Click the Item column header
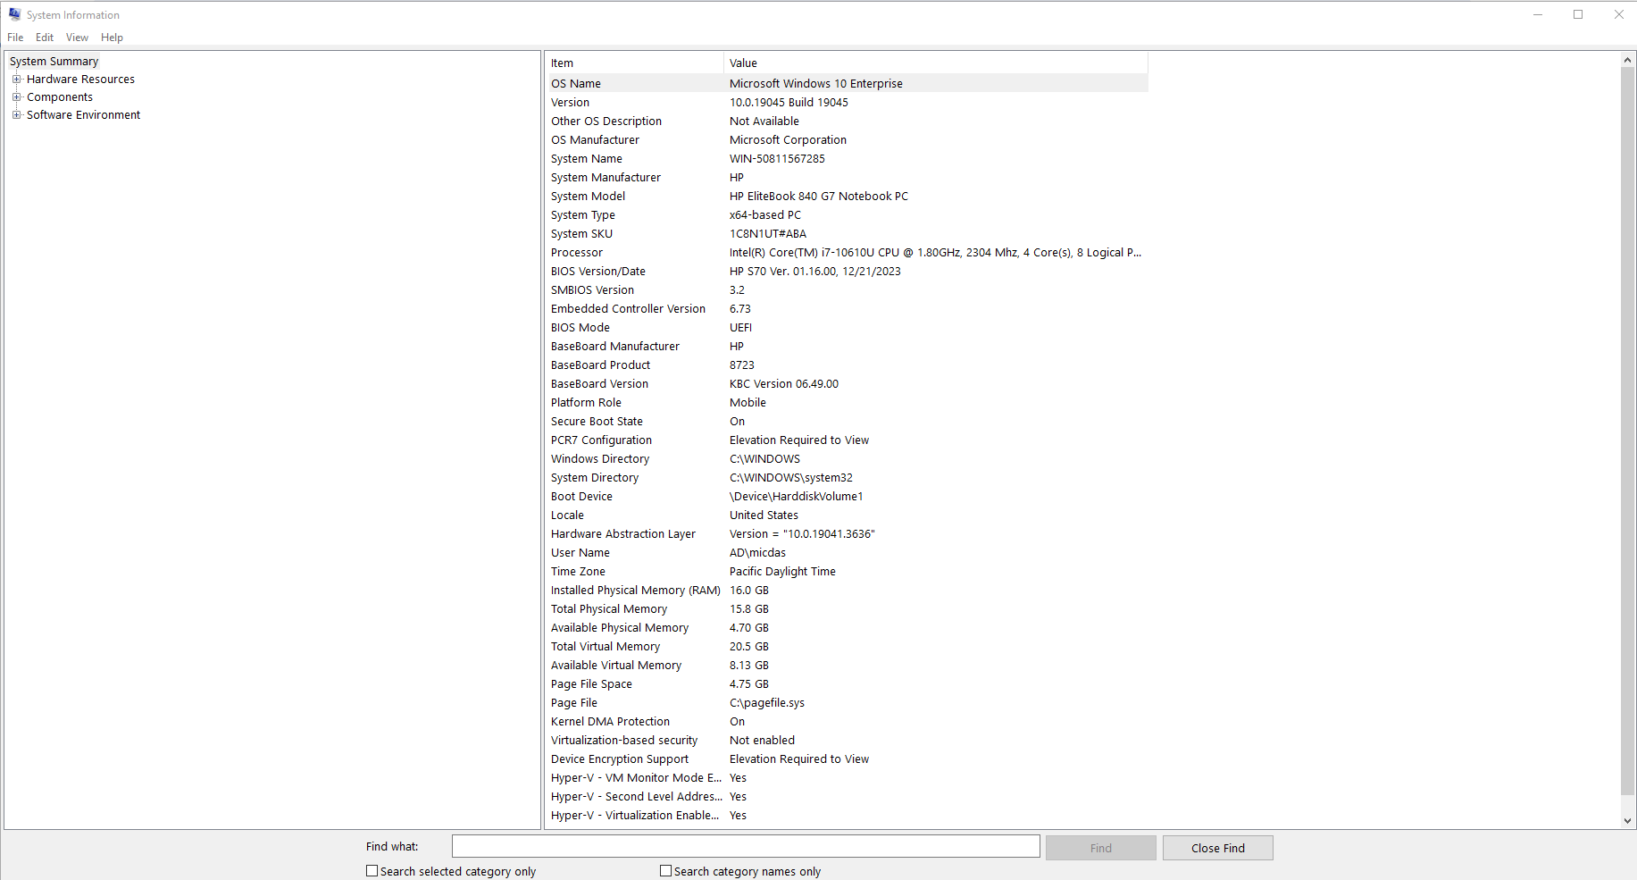The width and height of the screenshot is (1637, 880). pos(634,63)
